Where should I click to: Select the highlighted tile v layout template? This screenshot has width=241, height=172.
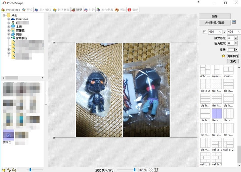217,113
